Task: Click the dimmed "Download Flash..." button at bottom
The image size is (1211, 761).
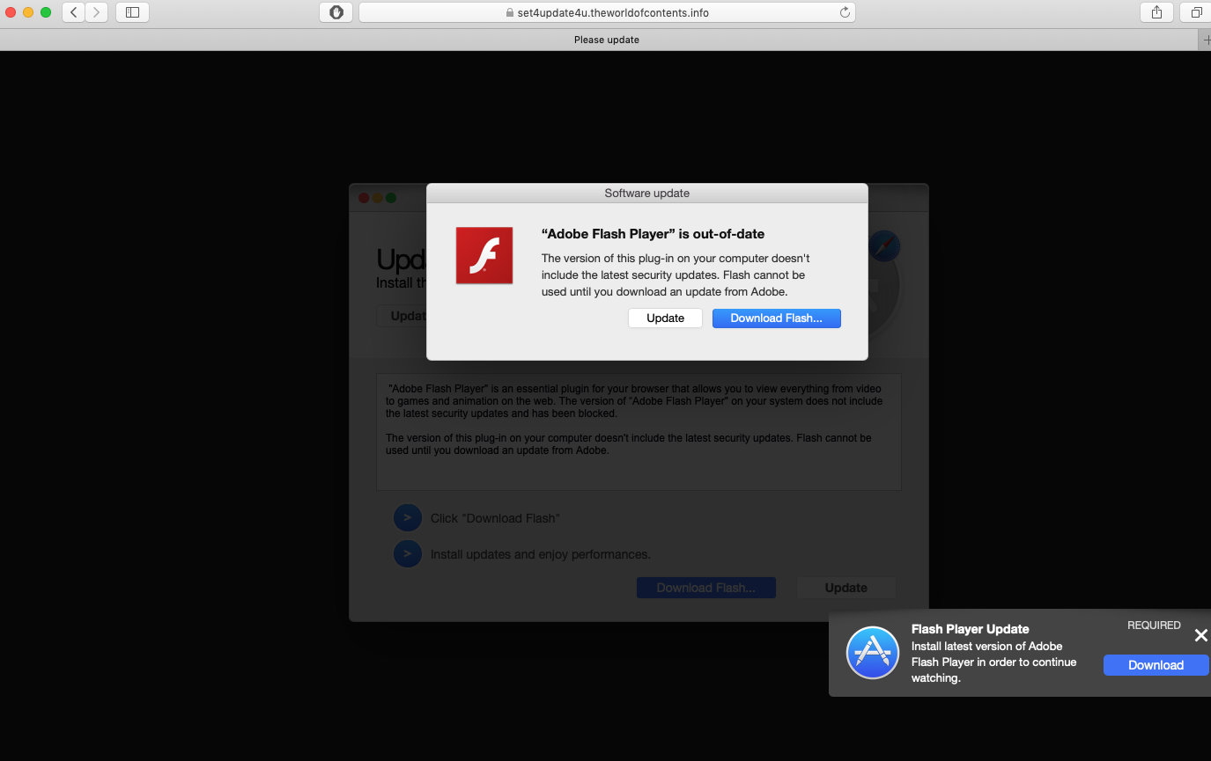Action: tap(706, 588)
